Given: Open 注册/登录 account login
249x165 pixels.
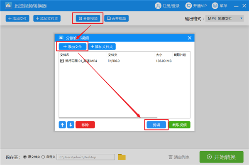Looking at the screenshot, I should [167, 6].
